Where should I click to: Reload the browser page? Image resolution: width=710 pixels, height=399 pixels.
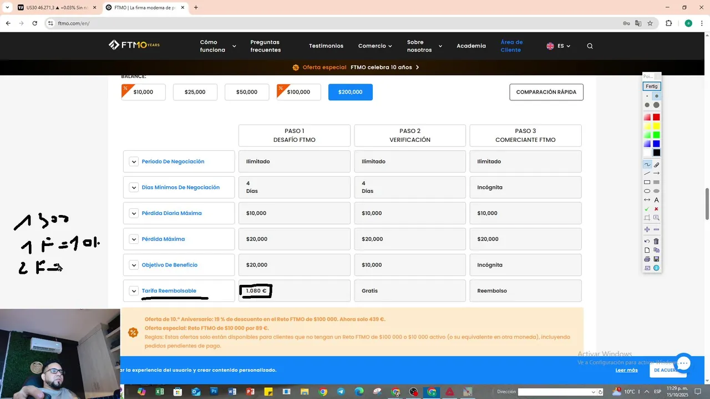coord(35,23)
